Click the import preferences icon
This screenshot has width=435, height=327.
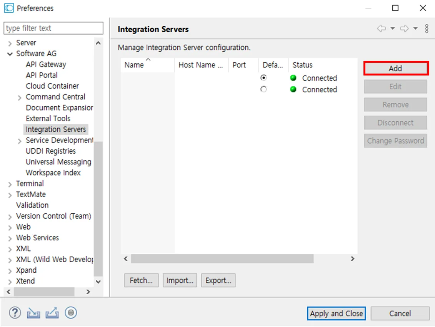33,313
